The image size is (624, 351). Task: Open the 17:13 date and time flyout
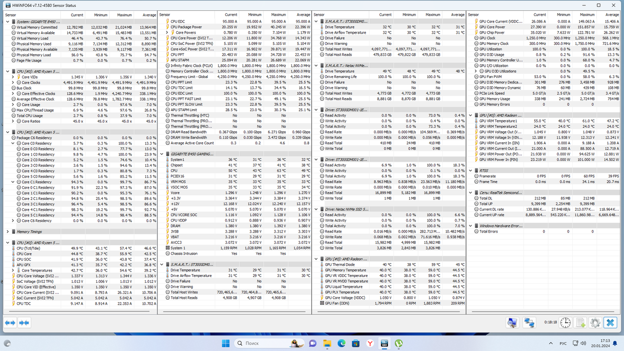601,343
